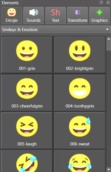Open the Emojis elements tab

point(12,16)
